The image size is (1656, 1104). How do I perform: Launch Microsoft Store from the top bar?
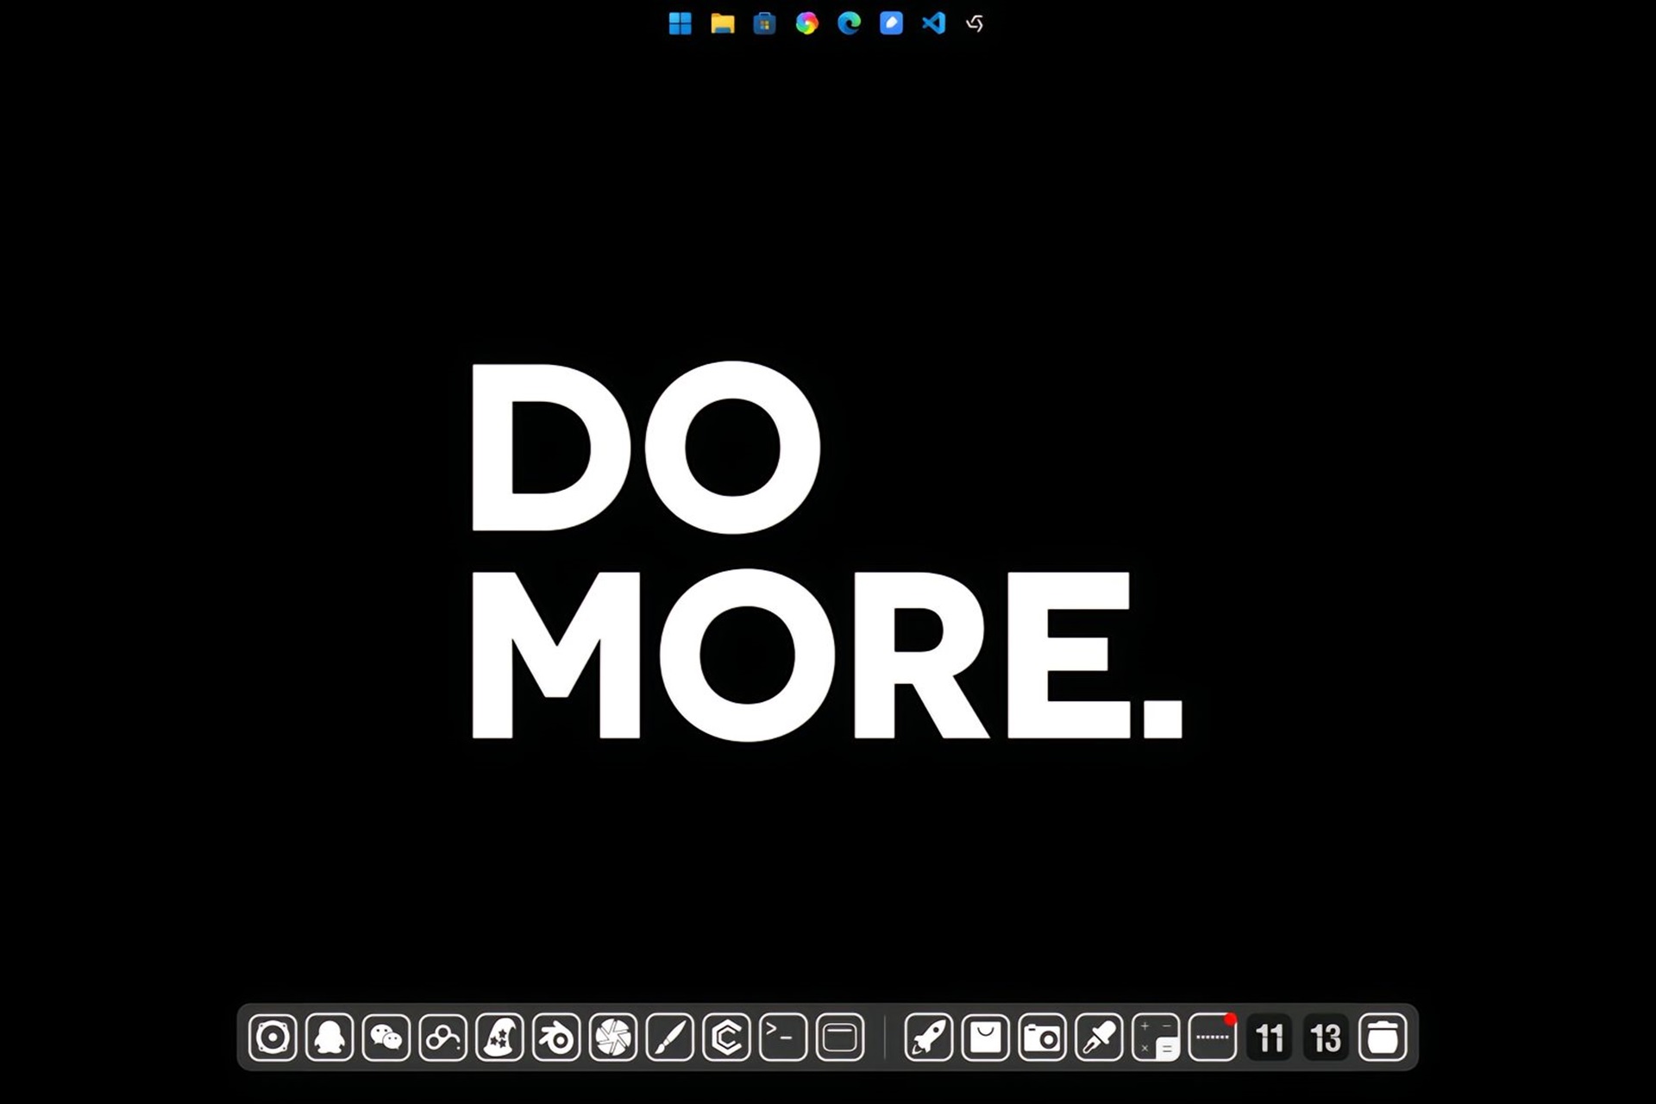(x=764, y=23)
